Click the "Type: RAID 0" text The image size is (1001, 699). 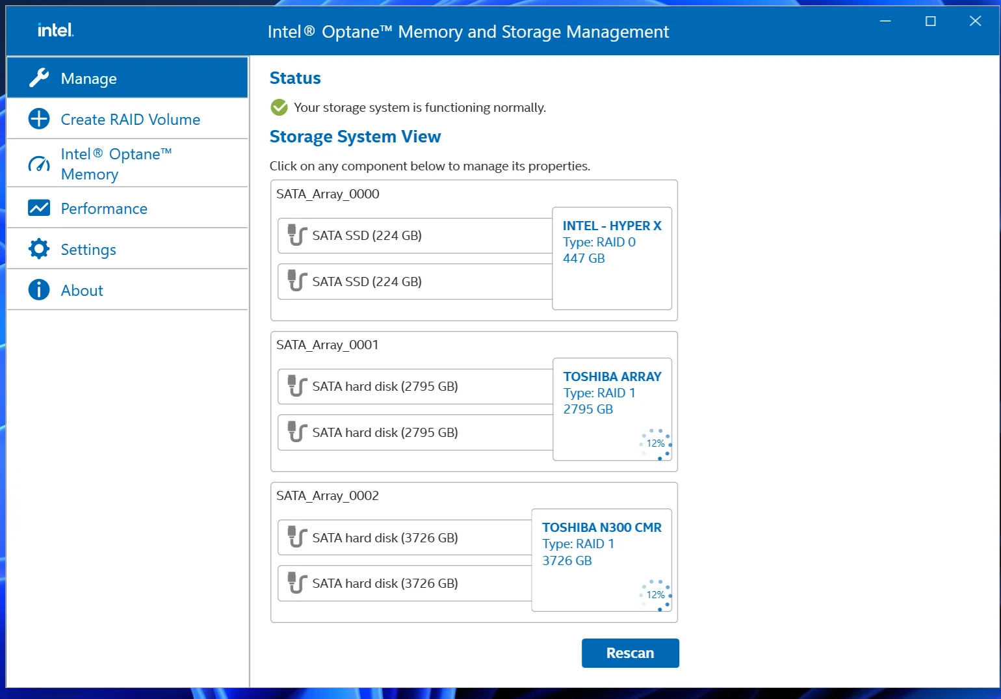[599, 242]
